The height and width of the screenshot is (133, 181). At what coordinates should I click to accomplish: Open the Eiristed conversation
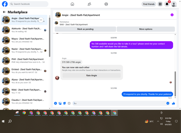point(24,71)
